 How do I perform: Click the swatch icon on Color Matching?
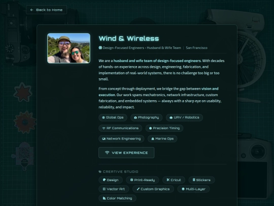pos(104,198)
